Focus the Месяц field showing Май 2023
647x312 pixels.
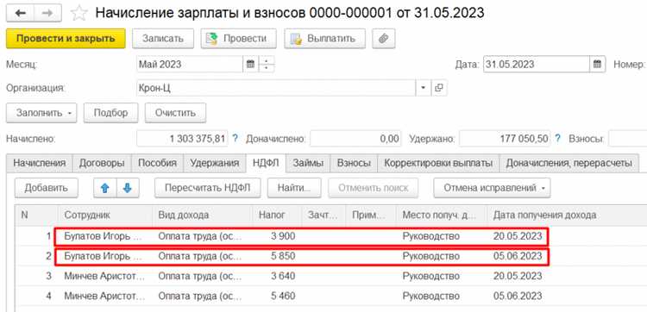coord(190,65)
